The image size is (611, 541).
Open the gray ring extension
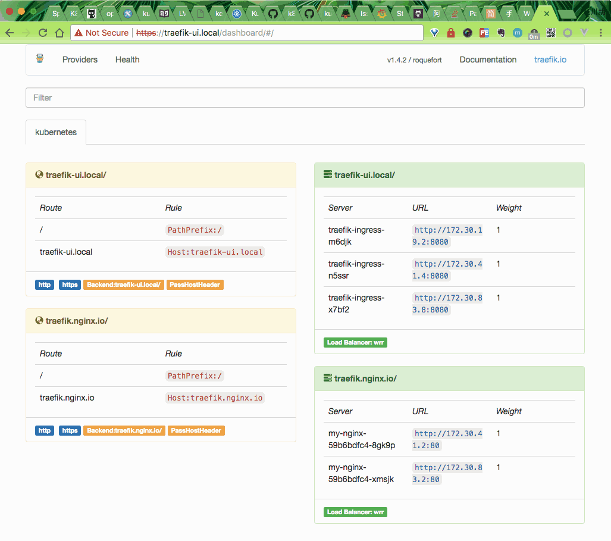tap(568, 33)
